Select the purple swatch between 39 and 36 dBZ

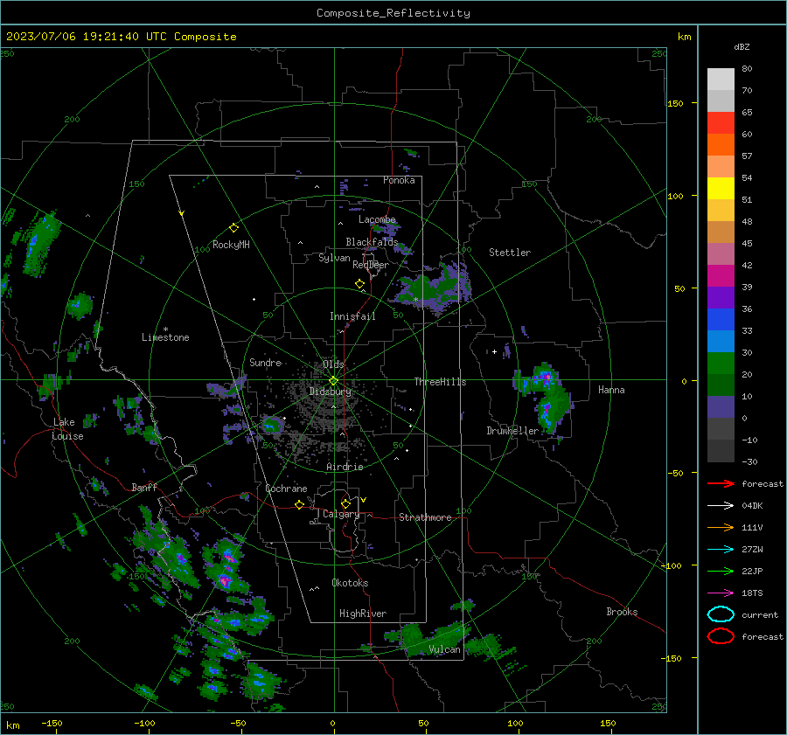pyautogui.click(x=721, y=298)
